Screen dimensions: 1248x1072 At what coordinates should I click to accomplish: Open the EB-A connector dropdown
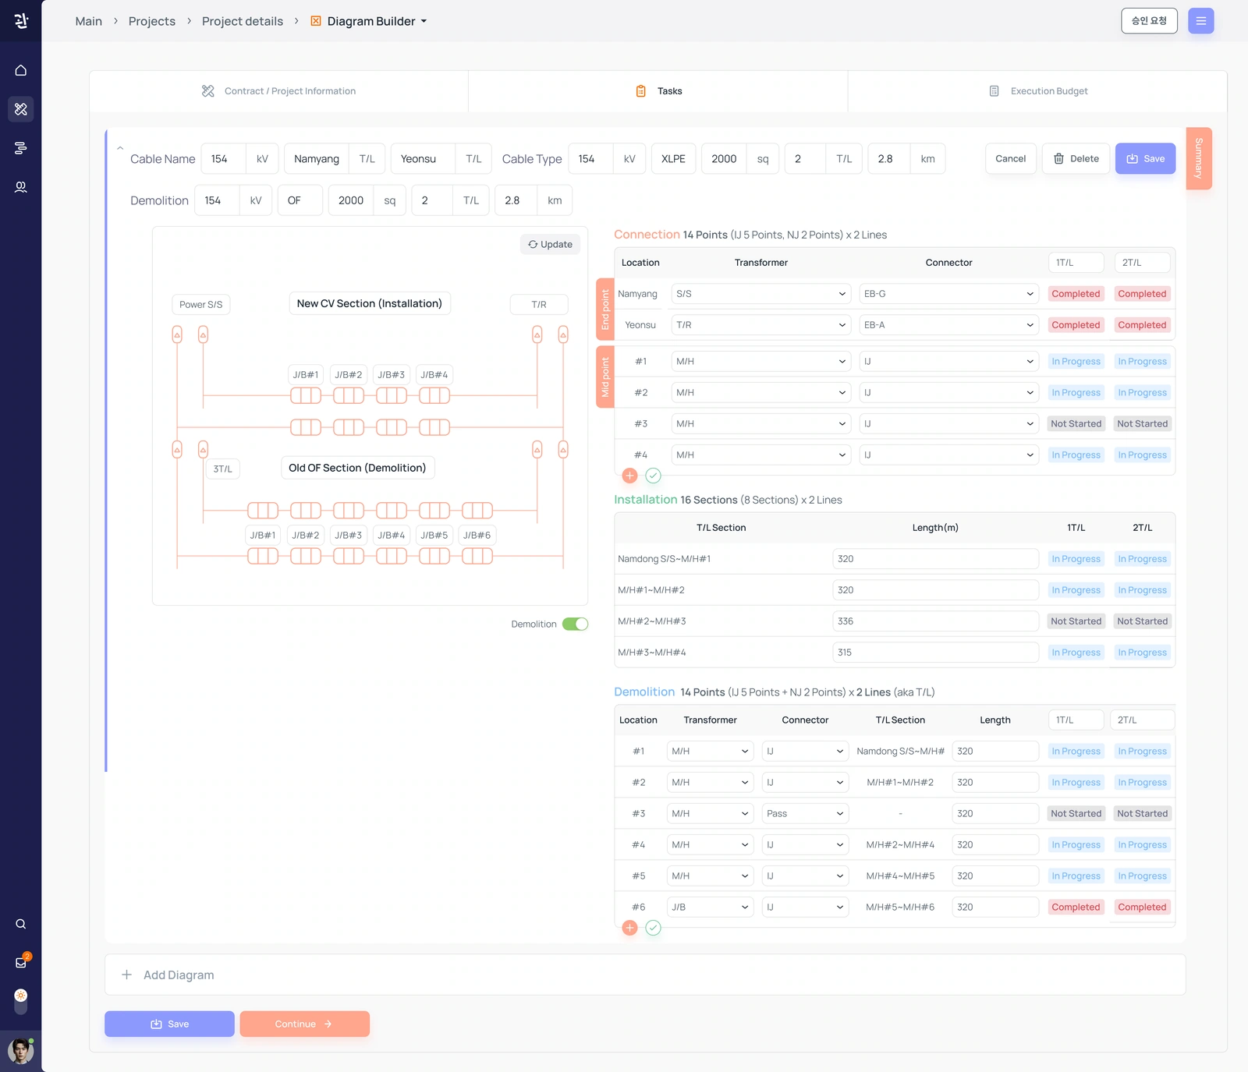point(948,325)
